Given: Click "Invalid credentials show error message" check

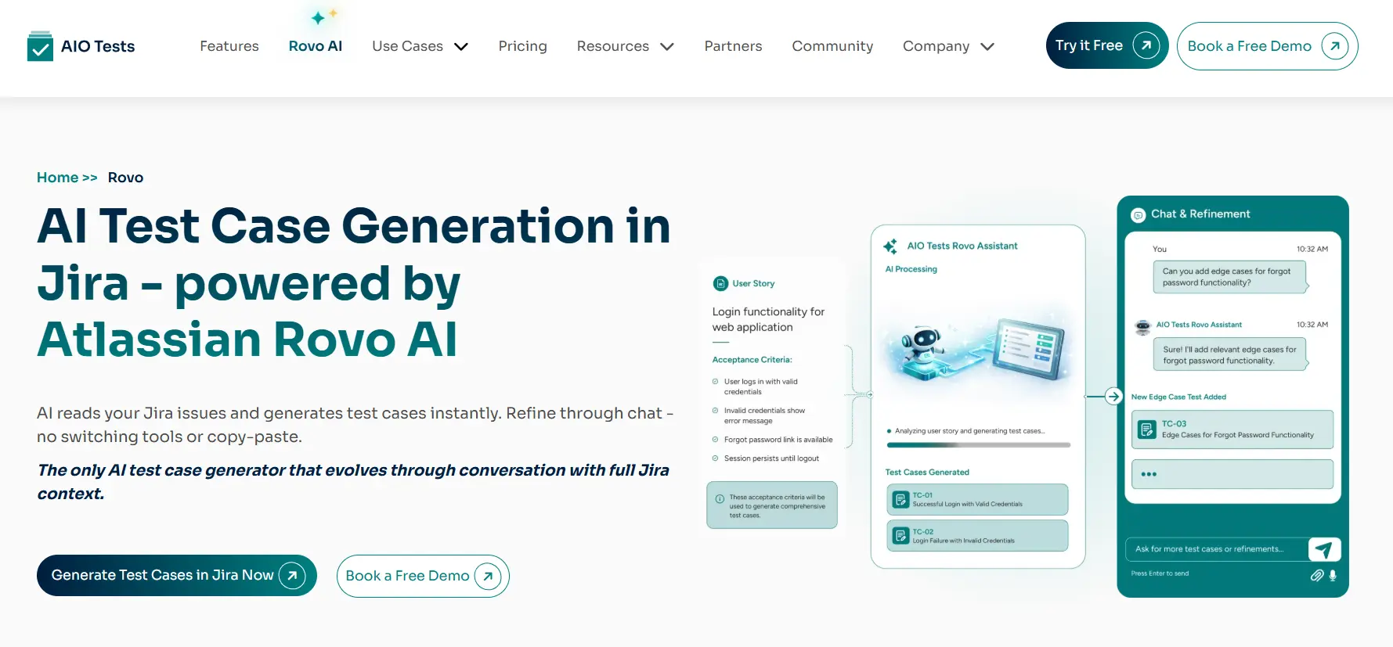Looking at the screenshot, I should coord(715,411).
